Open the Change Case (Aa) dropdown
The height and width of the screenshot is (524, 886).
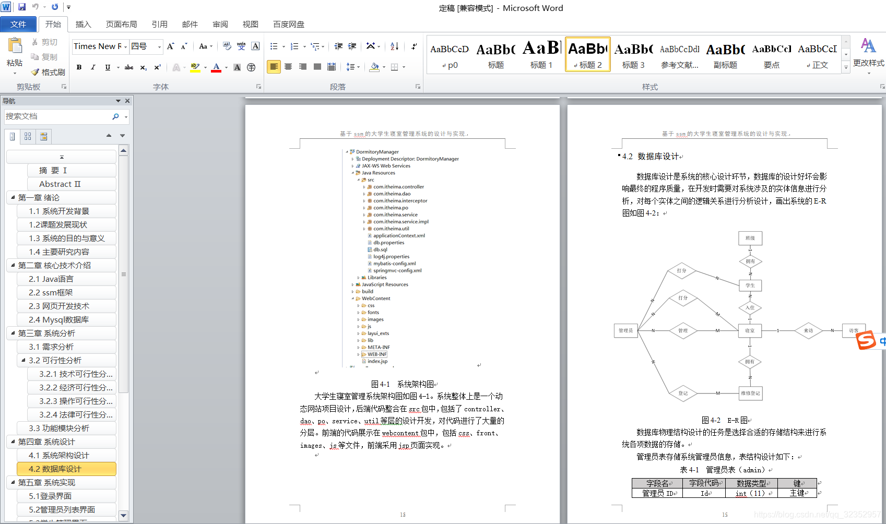click(206, 46)
